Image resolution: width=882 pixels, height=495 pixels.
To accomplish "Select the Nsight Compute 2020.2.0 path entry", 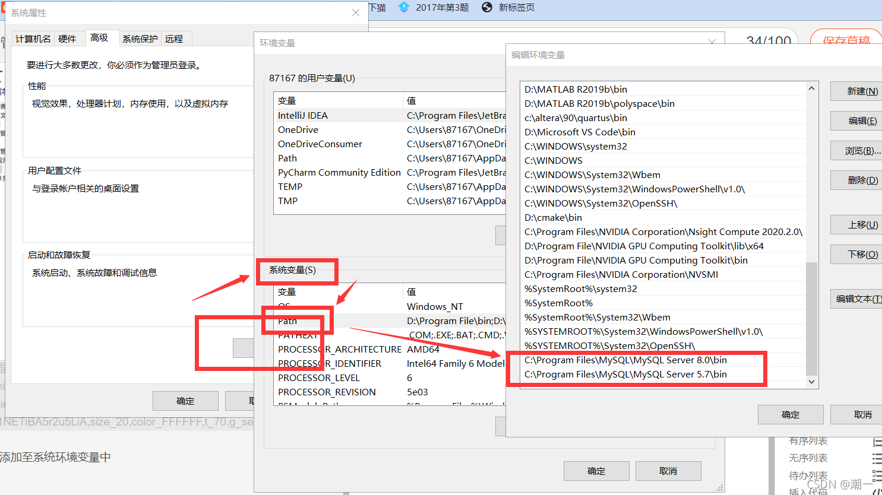I will pos(663,232).
